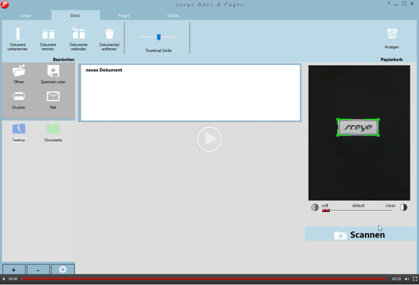
Task: Click the large center play overlay button
Action: 209,139
